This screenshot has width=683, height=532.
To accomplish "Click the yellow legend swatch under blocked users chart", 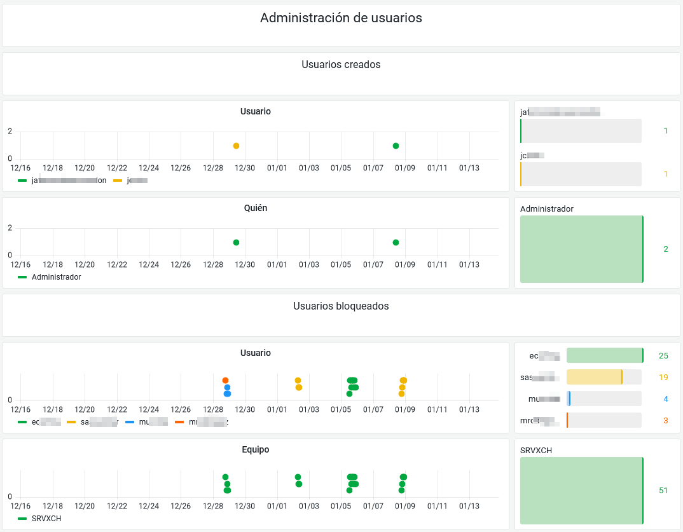I will (x=71, y=421).
